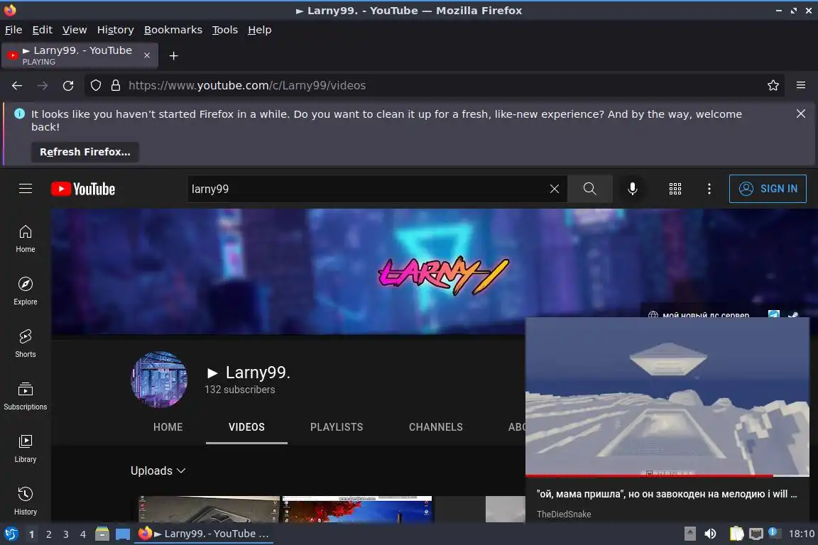Seek on the miniplayer red progress bar
Screen dimensions: 818x545
[x=667, y=475]
